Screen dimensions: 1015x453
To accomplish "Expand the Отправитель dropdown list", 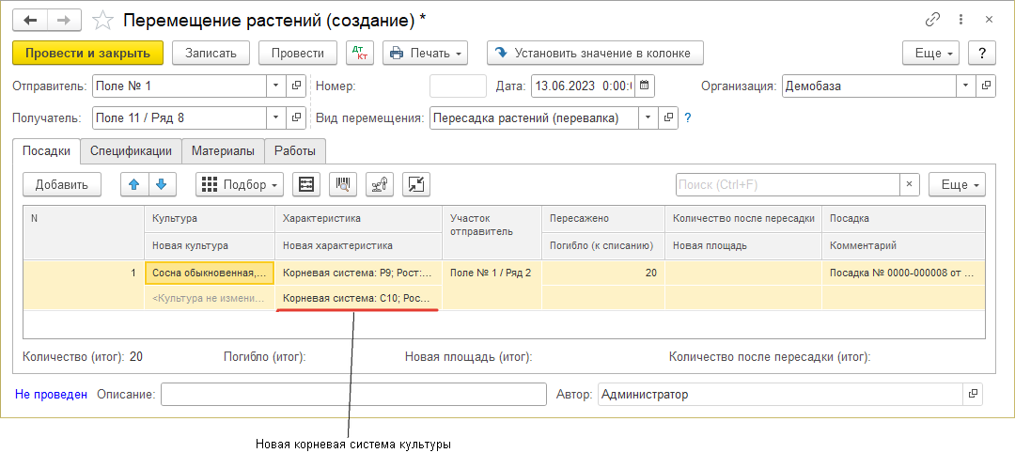I will point(275,86).
